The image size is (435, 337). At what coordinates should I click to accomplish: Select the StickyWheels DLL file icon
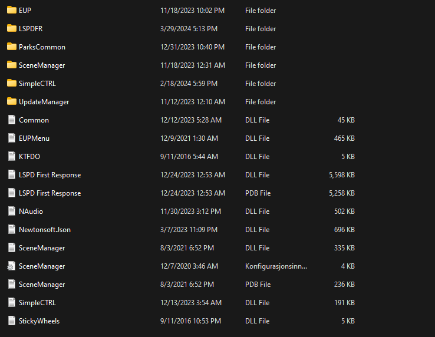pos(12,321)
